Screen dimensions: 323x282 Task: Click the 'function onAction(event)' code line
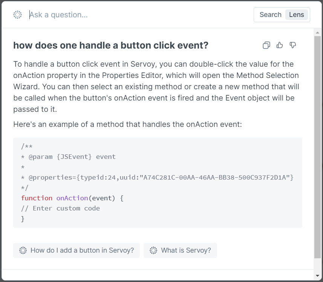72,198
